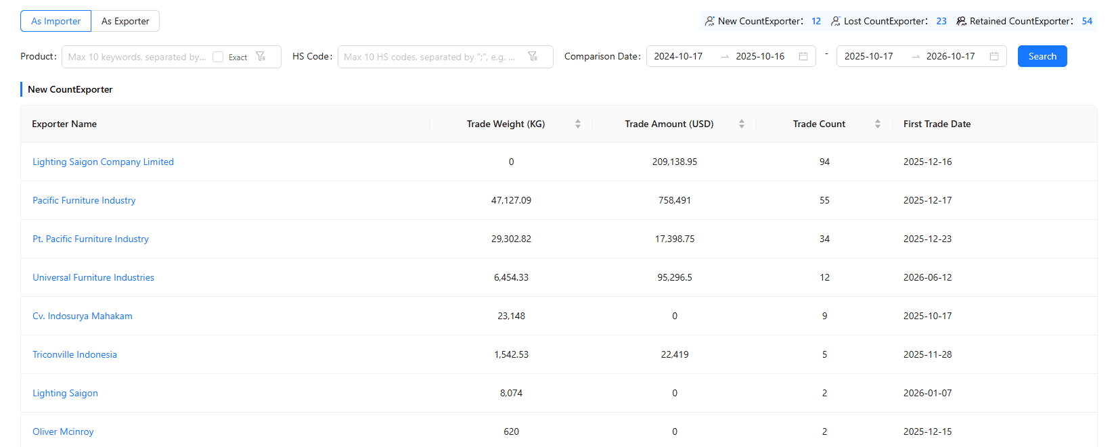Open calendar icon for first date range

(x=803, y=57)
